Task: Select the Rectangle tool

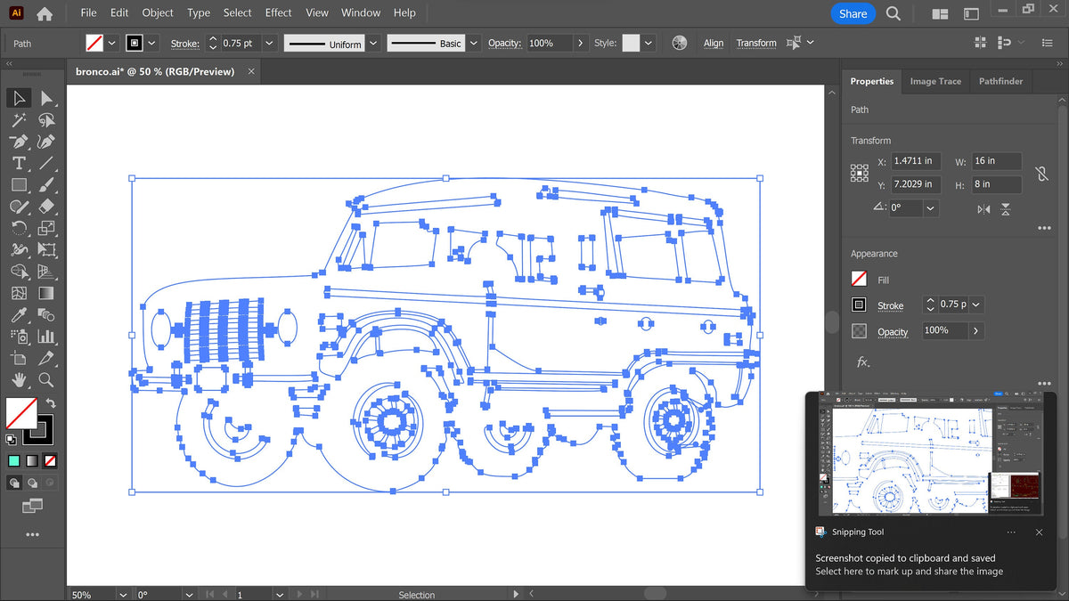Action: click(x=19, y=185)
